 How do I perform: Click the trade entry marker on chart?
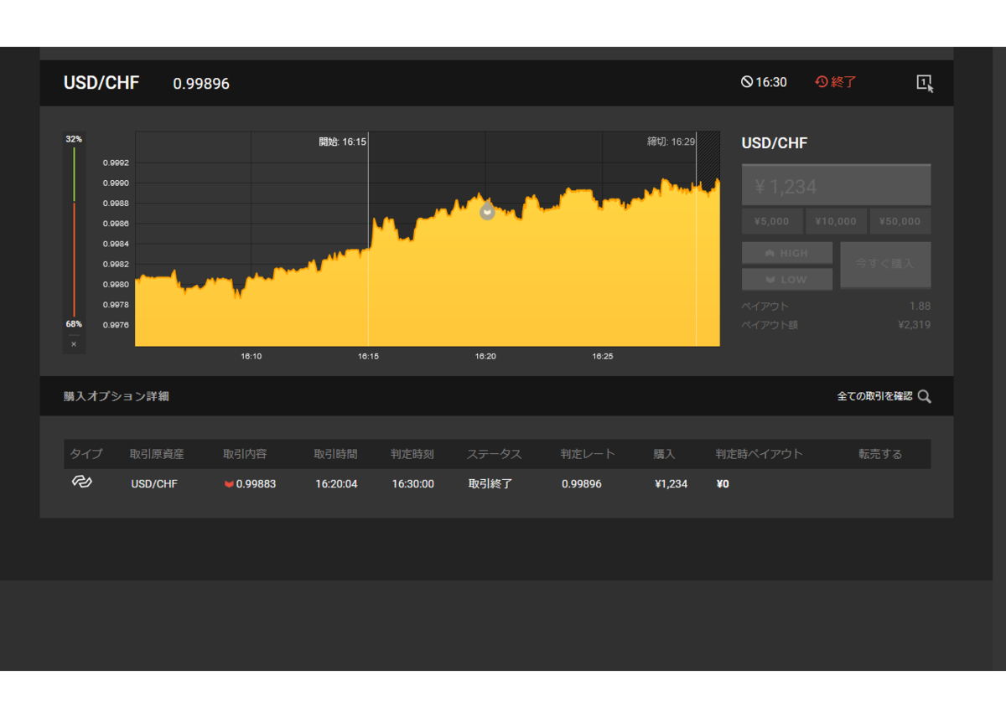click(487, 212)
